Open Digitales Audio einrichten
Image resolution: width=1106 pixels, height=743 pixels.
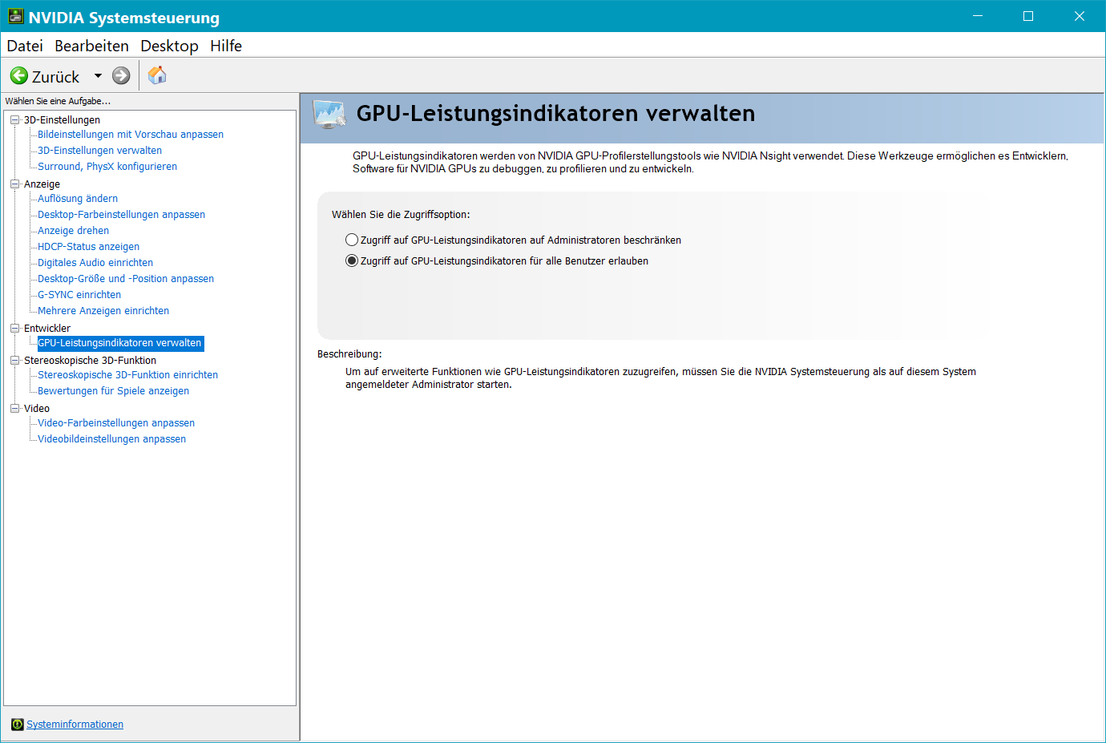(95, 263)
